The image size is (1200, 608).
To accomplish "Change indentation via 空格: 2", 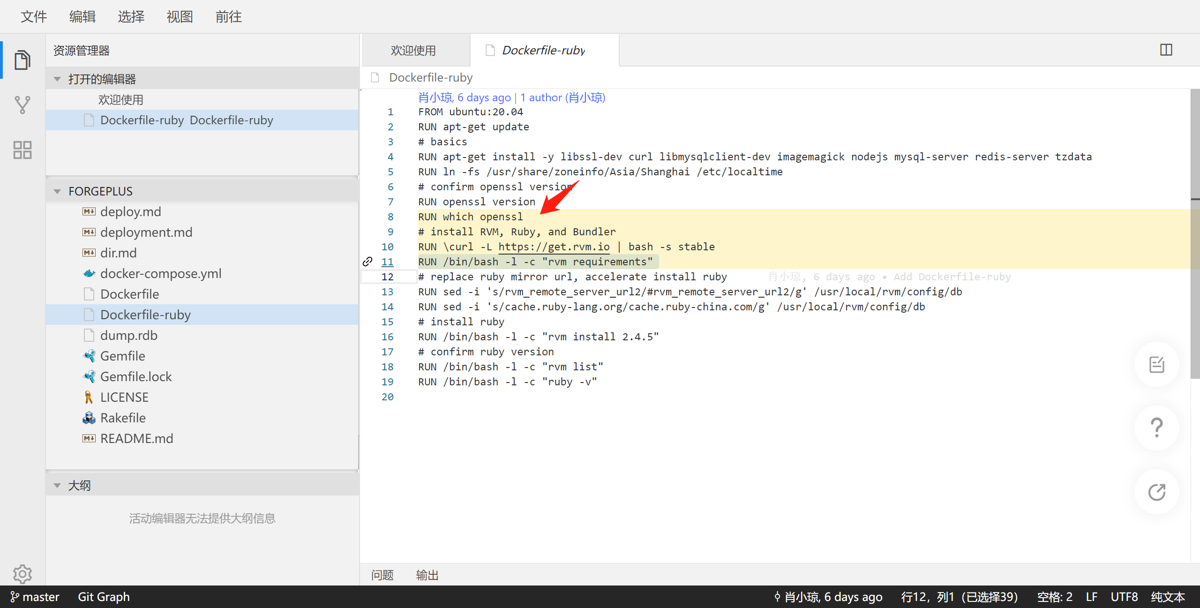I will [x=1055, y=597].
